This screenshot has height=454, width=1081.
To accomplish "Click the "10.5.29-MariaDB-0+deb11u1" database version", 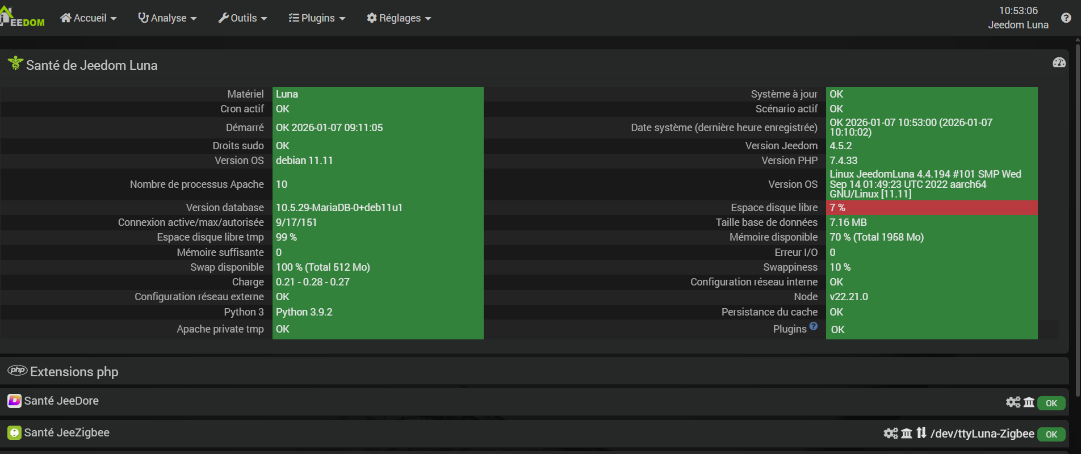I will tap(339, 208).
